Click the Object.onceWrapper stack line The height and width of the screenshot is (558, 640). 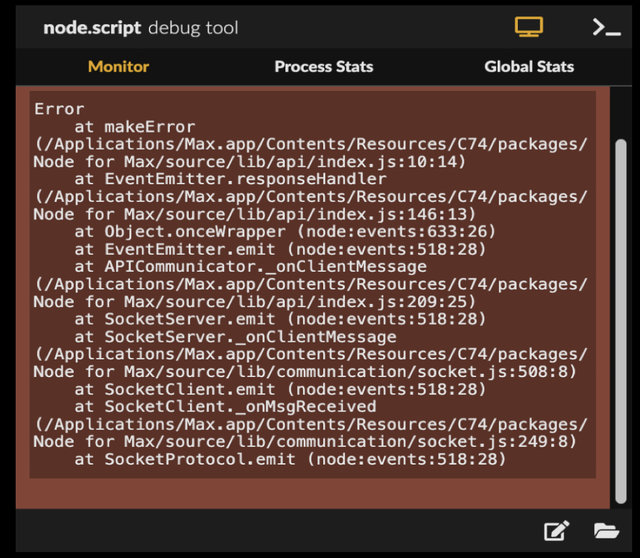click(285, 231)
